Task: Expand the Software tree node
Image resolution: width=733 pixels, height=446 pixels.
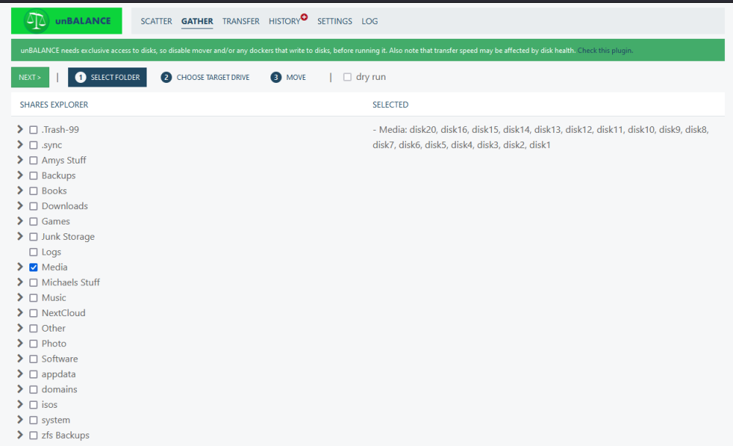Action: pos(20,359)
